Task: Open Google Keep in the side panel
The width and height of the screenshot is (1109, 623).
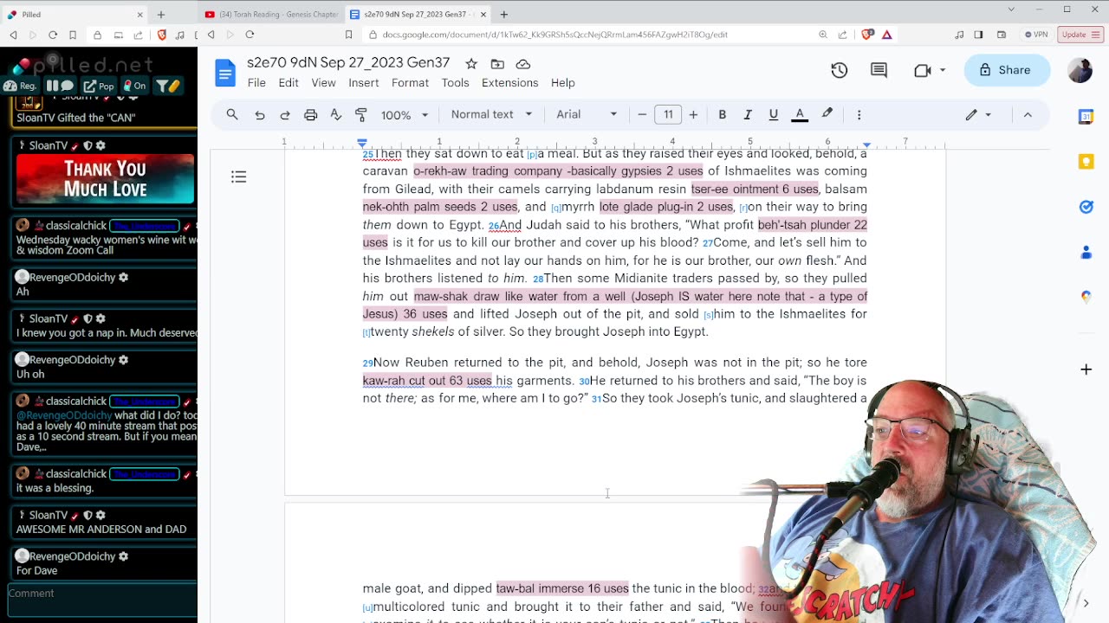Action: point(1086,162)
